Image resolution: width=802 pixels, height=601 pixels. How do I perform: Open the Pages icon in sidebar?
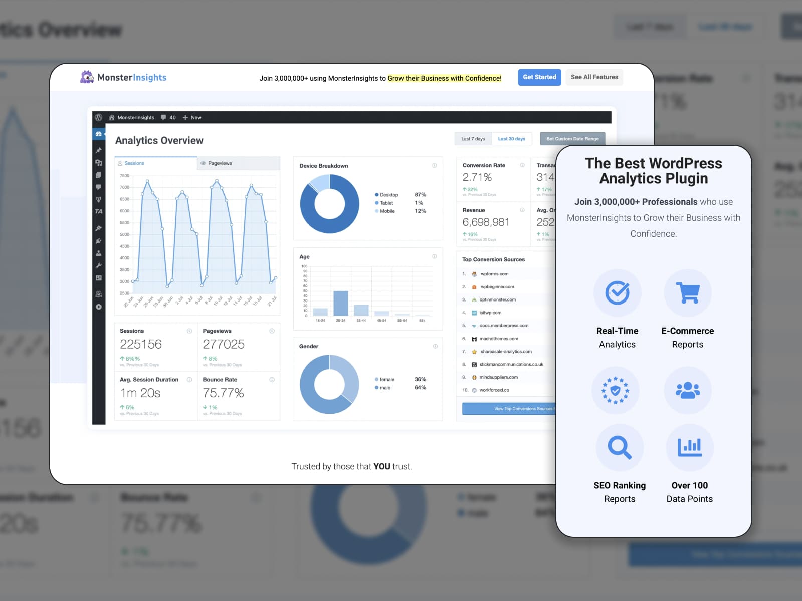click(x=99, y=175)
